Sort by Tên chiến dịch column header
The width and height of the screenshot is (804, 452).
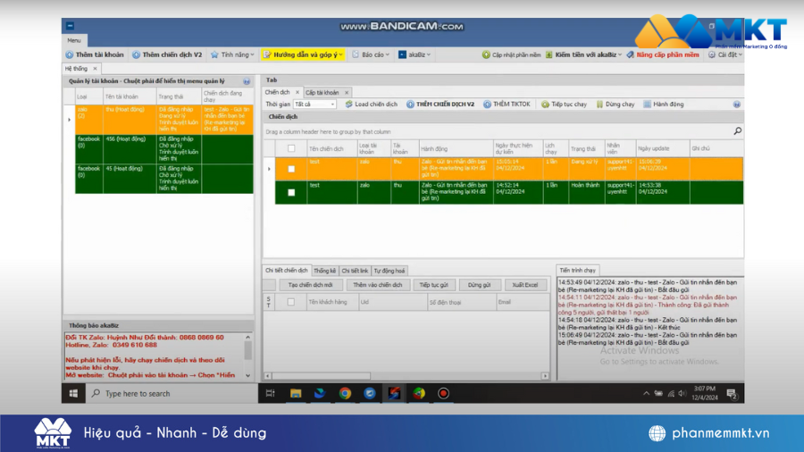point(331,148)
